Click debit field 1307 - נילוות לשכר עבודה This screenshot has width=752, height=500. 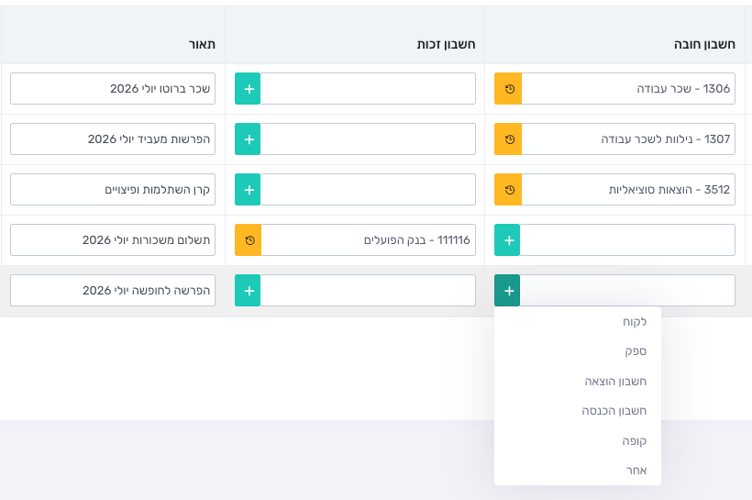point(628,139)
